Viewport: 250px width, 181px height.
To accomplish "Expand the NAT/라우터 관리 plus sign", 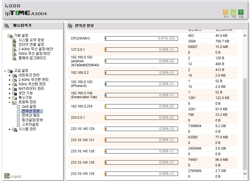I will point(10,89).
